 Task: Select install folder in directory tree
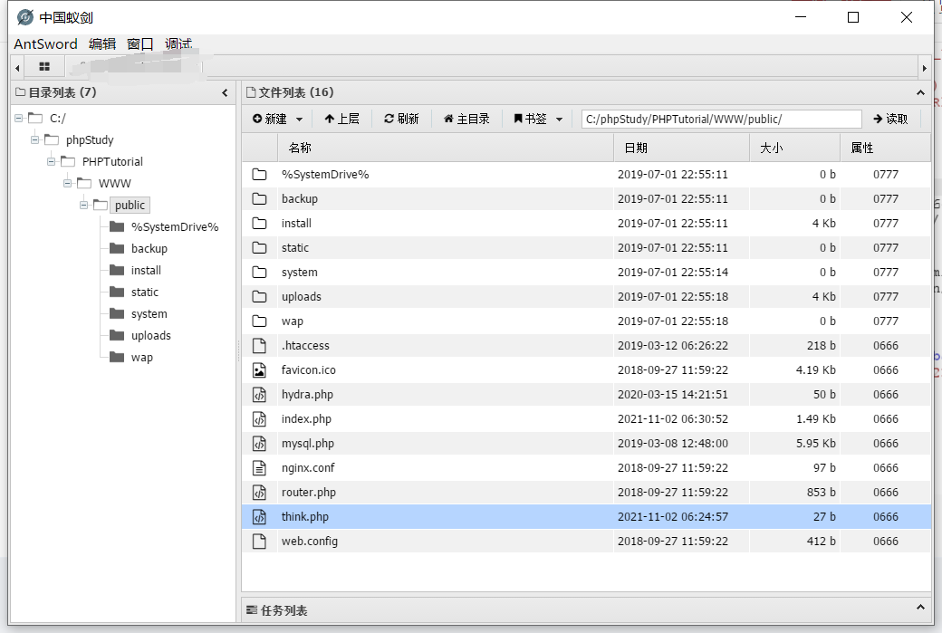point(146,270)
